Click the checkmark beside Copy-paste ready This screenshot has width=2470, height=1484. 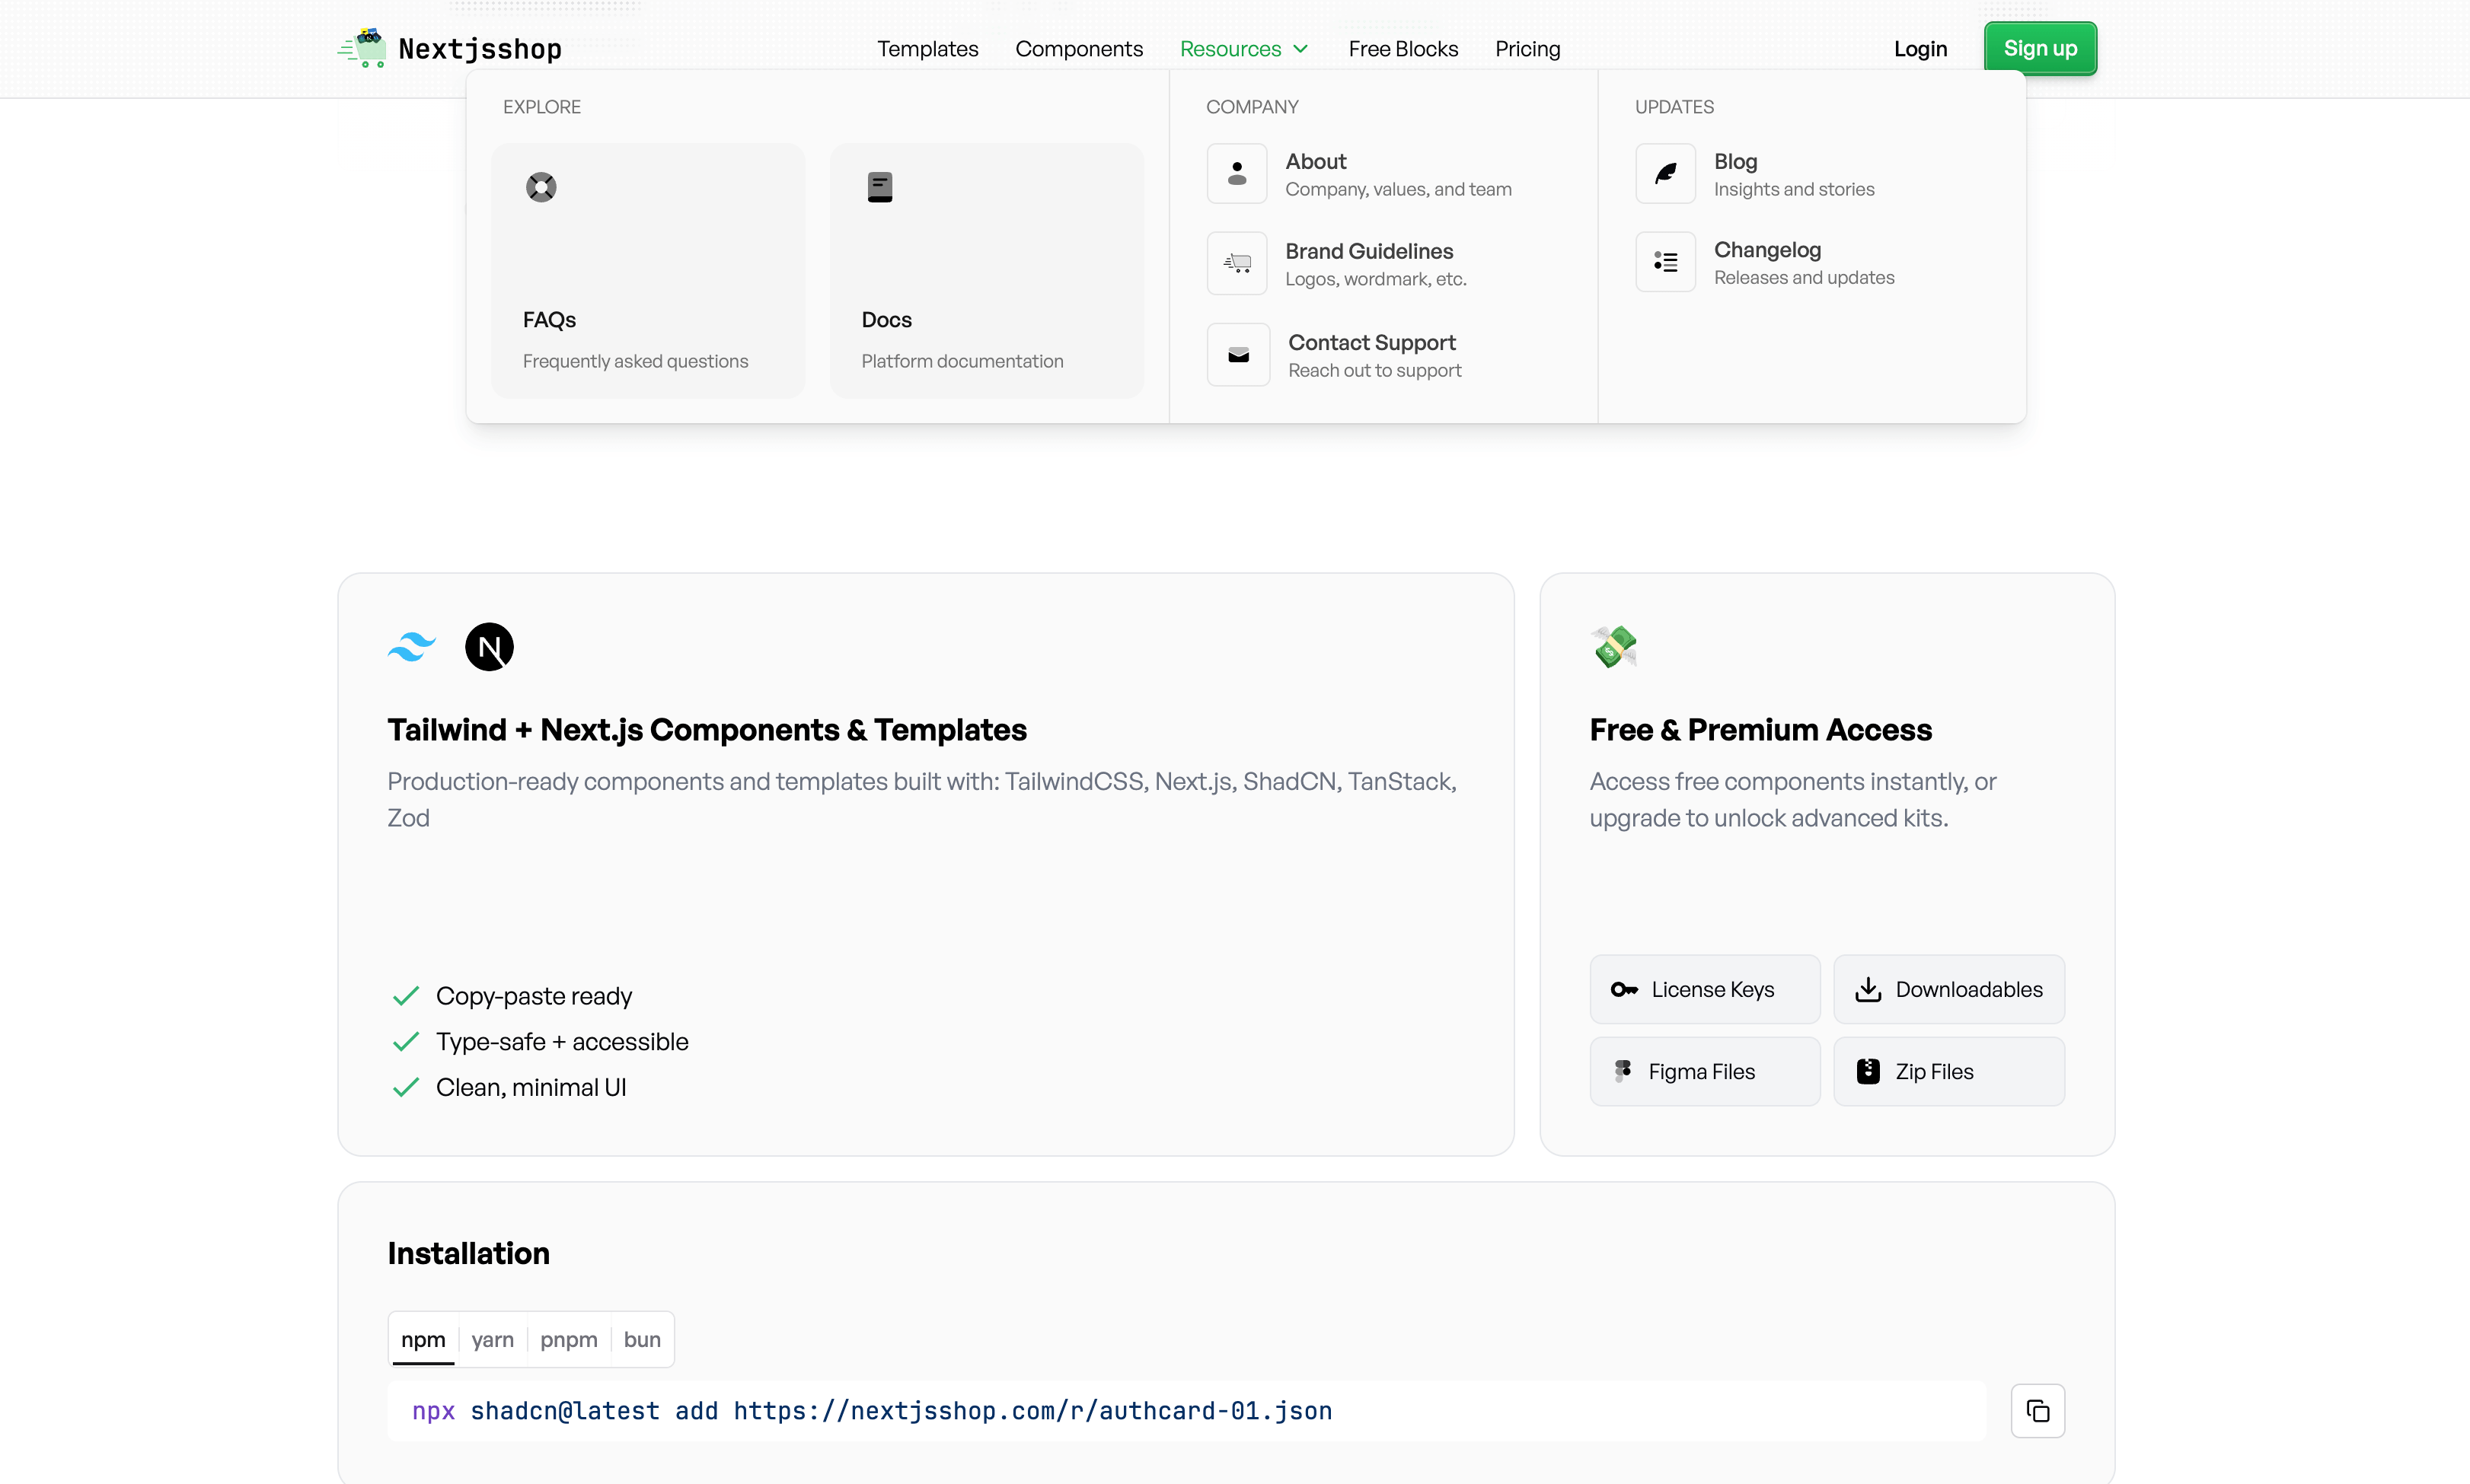405,996
